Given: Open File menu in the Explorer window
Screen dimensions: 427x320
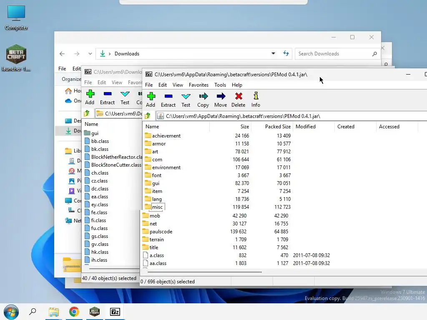Looking at the screenshot, I should 62,69.
